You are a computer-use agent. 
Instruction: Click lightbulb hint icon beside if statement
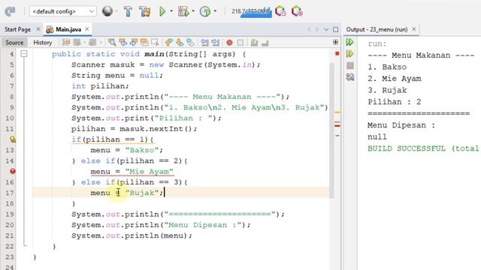(13, 139)
